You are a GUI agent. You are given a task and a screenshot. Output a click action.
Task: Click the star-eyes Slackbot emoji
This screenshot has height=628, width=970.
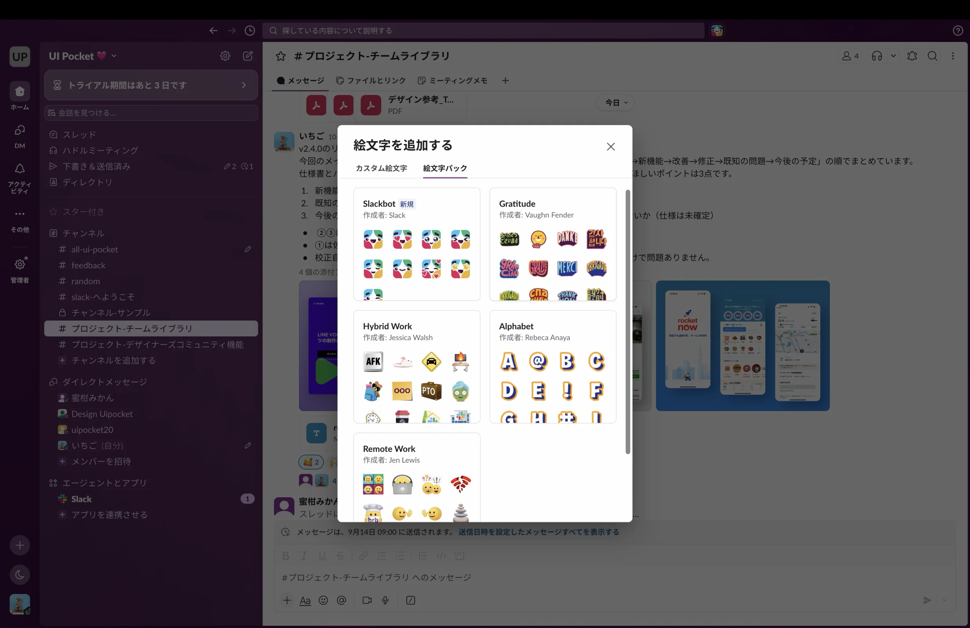point(460,269)
